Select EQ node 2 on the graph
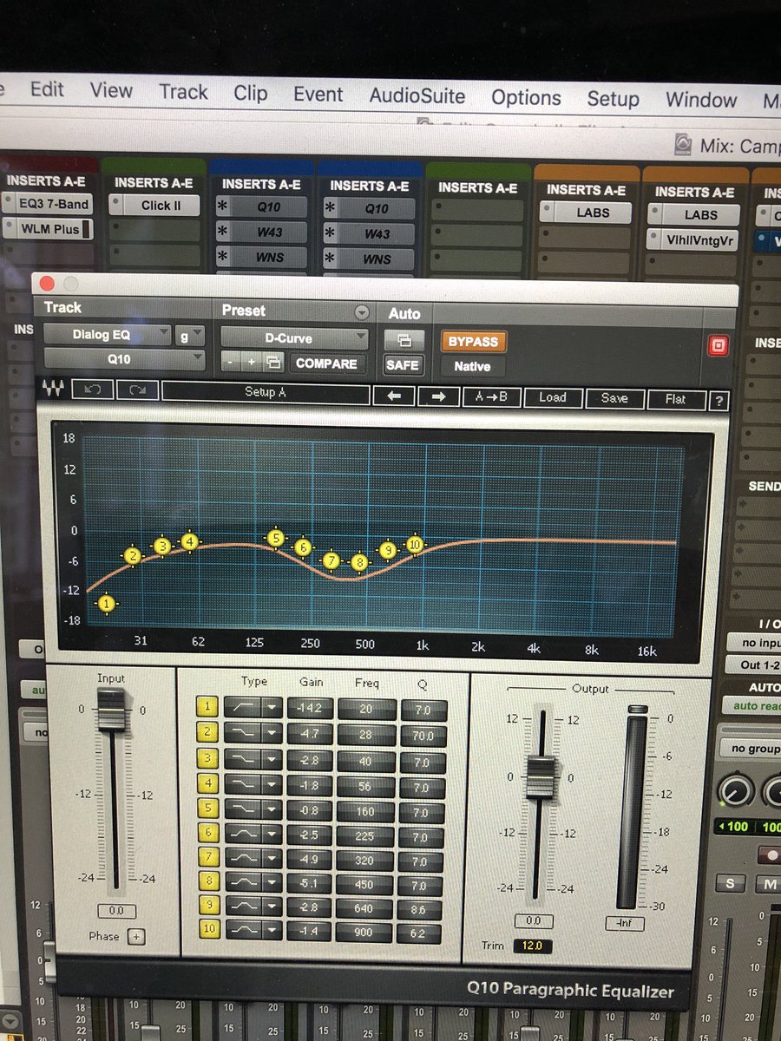781x1041 pixels. [132, 556]
